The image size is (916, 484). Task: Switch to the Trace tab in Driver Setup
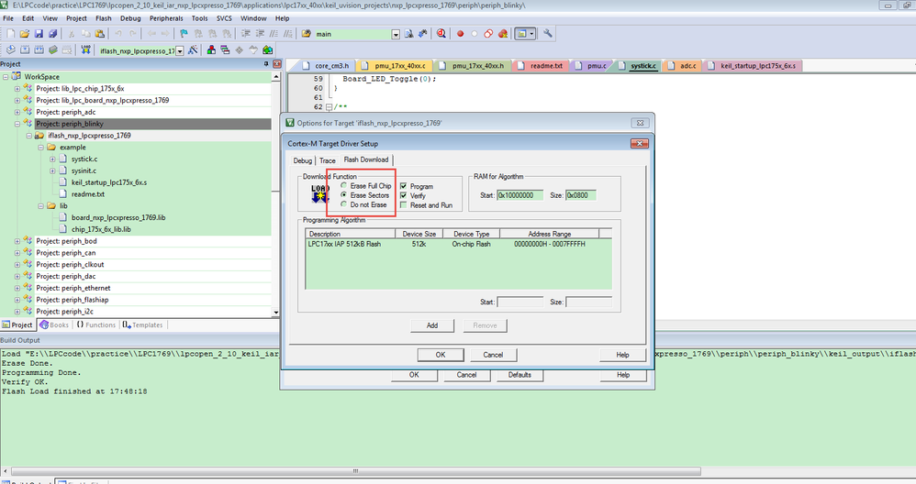click(327, 160)
